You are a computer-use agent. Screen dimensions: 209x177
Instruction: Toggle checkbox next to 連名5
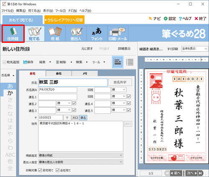tap(129, 110)
